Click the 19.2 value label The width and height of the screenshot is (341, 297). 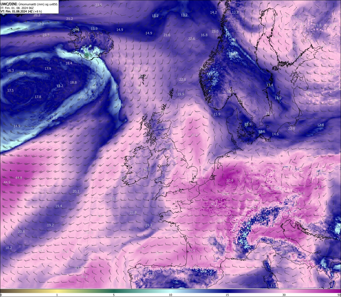tap(50, 225)
